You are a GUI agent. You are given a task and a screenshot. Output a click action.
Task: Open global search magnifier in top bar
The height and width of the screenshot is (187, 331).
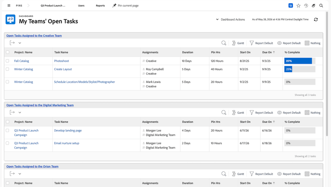coord(321,6)
